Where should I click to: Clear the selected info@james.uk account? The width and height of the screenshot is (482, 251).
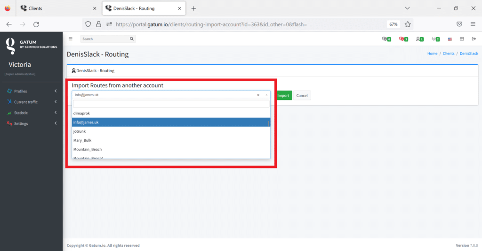click(258, 95)
